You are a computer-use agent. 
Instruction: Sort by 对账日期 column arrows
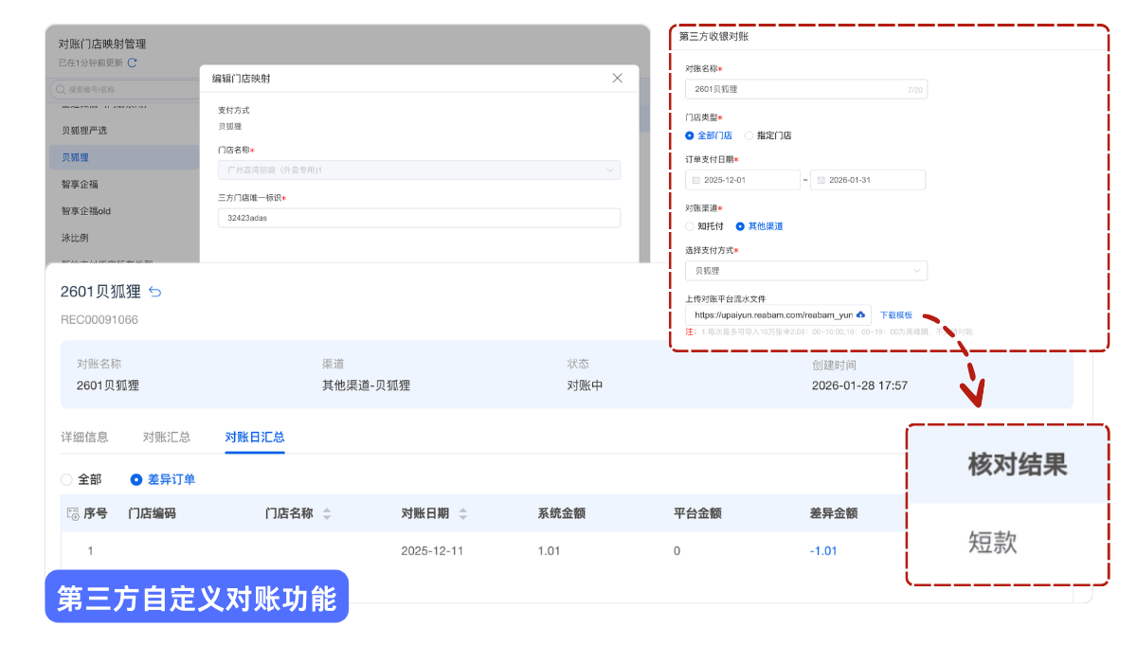coord(463,513)
